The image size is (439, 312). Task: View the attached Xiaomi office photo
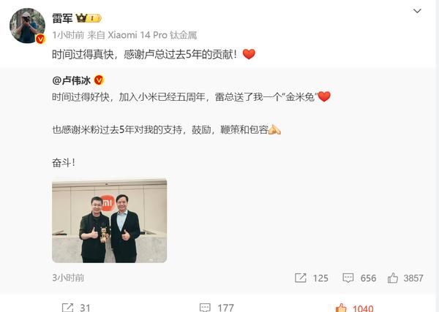pyautogui.click(x=110, y=221)
